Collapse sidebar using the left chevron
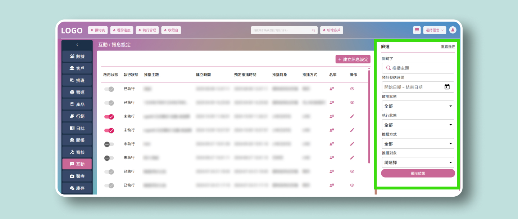 (x=77, y=45)
